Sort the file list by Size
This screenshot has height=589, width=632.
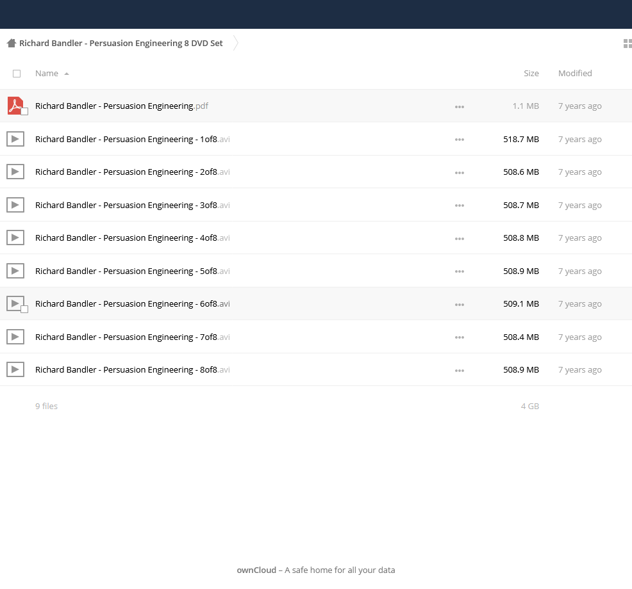tap(531, 73)
